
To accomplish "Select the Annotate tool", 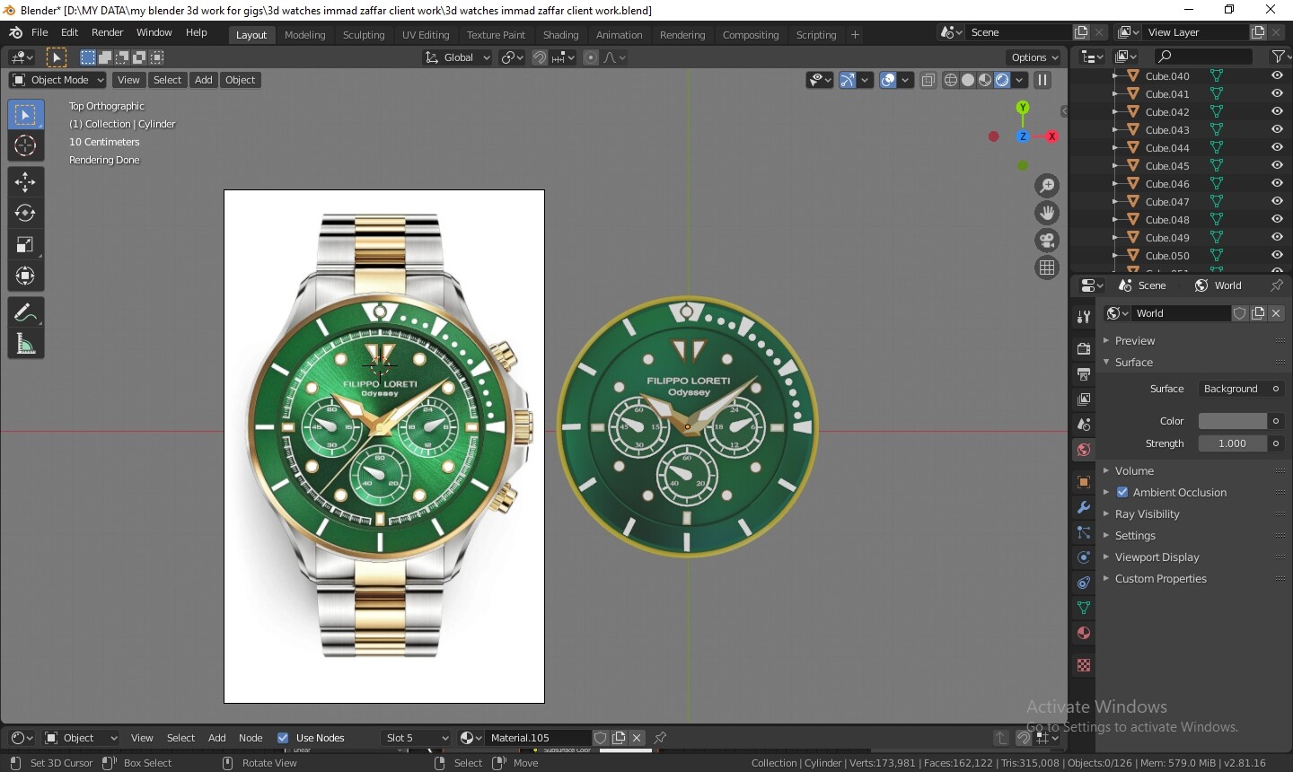I will coord(25,312).
